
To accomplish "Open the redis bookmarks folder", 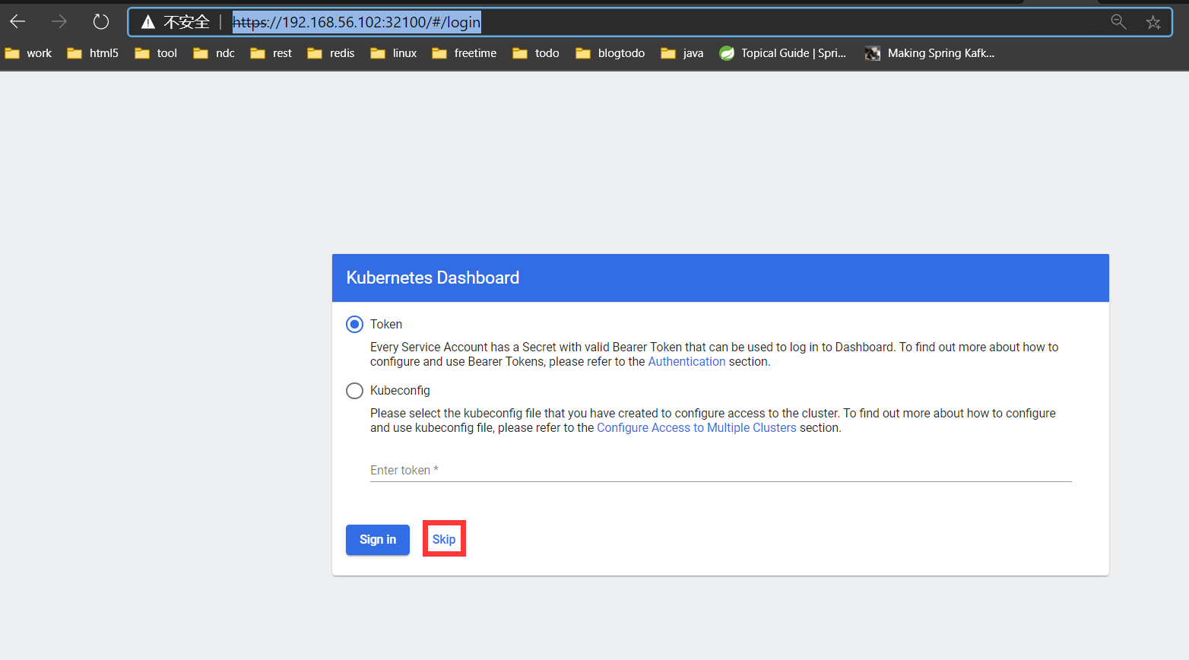I will pyautogui.click(x=331, y=53).
